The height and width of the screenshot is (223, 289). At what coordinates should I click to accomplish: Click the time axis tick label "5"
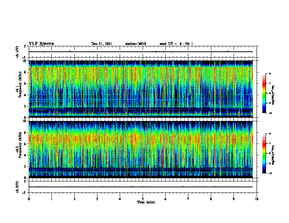point(143,199)
